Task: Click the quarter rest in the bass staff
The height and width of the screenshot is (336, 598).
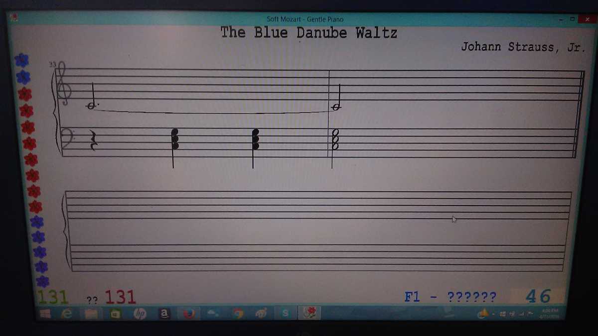Action: pos(93,139)
